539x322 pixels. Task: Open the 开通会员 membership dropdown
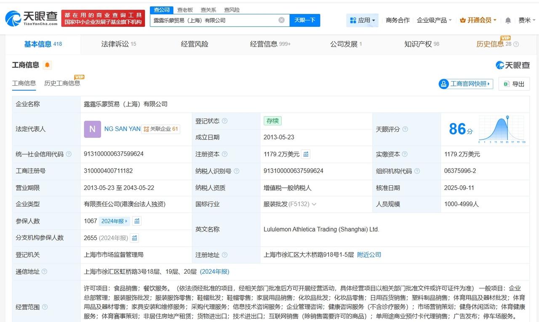478,20
